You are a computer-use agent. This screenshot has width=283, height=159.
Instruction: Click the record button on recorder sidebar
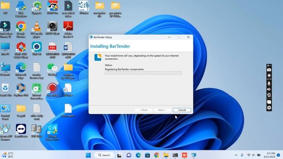click(x=269, y=76)
